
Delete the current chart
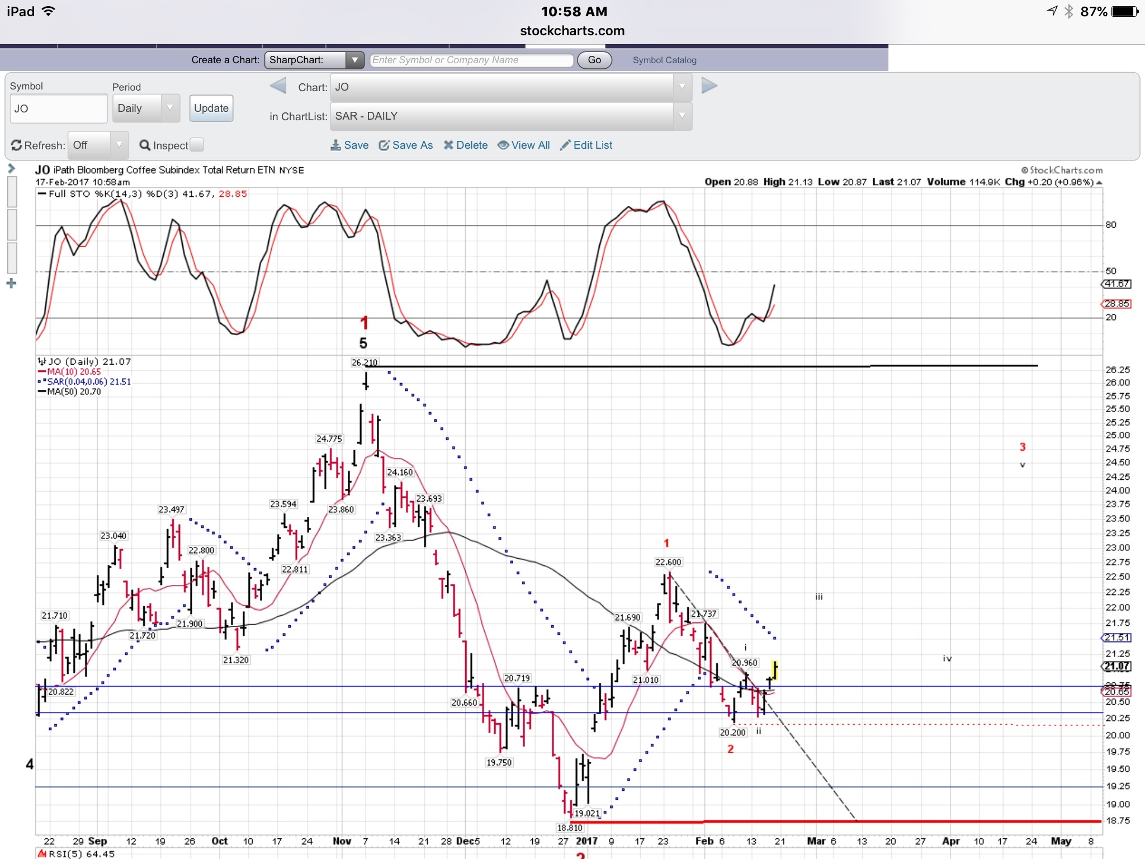coord(465,145)
